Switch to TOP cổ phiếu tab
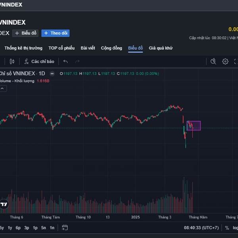This screenshot has height=238, width=238. pyautogui.click(x=61, y=48)
